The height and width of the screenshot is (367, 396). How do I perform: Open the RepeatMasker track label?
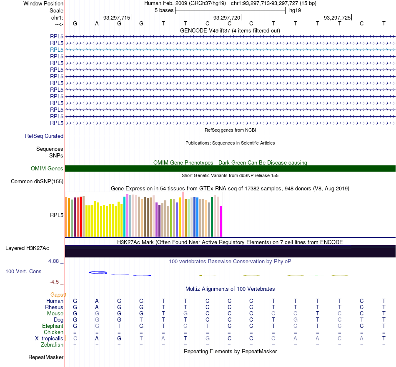[46, 357]
